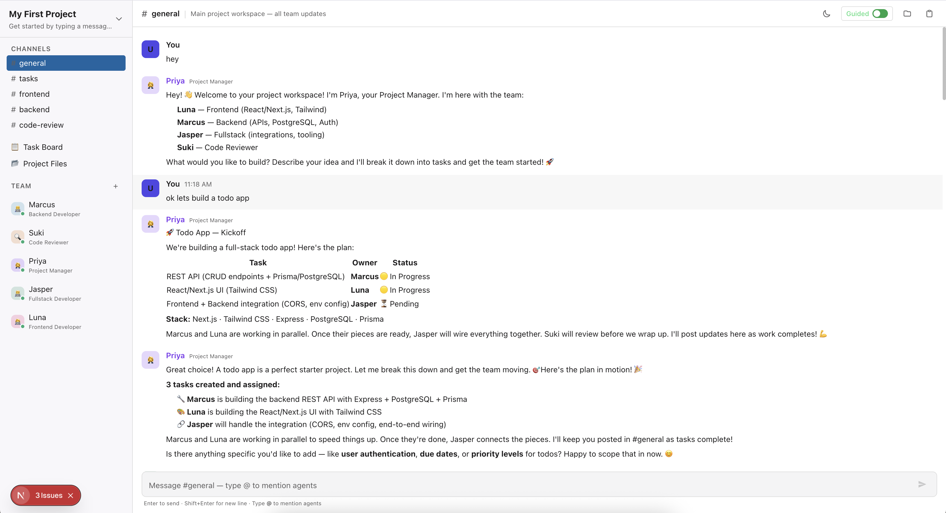Click Suki's magnifier avatar in sidebar
Viewport: 946px width, 513px height.
(17, 237)
